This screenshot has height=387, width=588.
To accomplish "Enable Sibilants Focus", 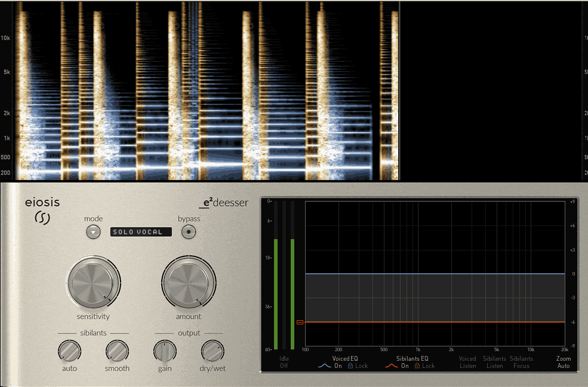I will click(521, 363).
